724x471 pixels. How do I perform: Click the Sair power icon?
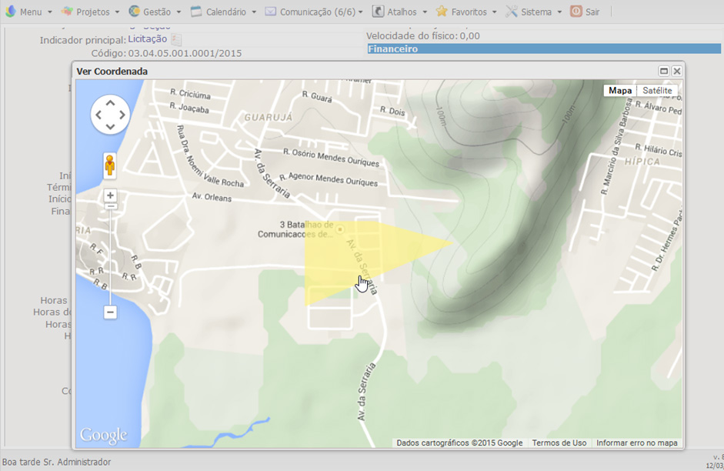pos(576,12)
